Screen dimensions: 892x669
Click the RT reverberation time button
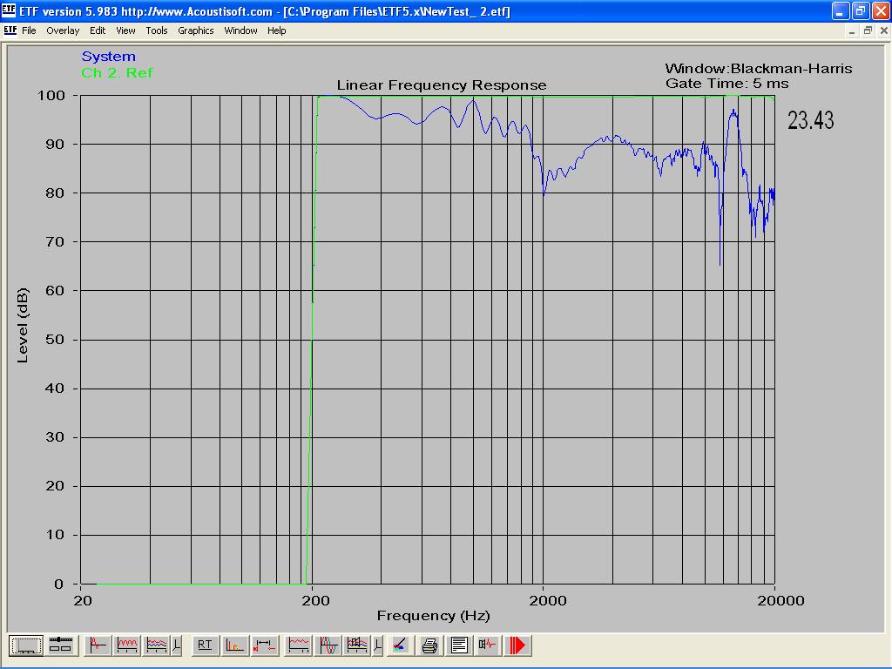[x=205, y=645]
